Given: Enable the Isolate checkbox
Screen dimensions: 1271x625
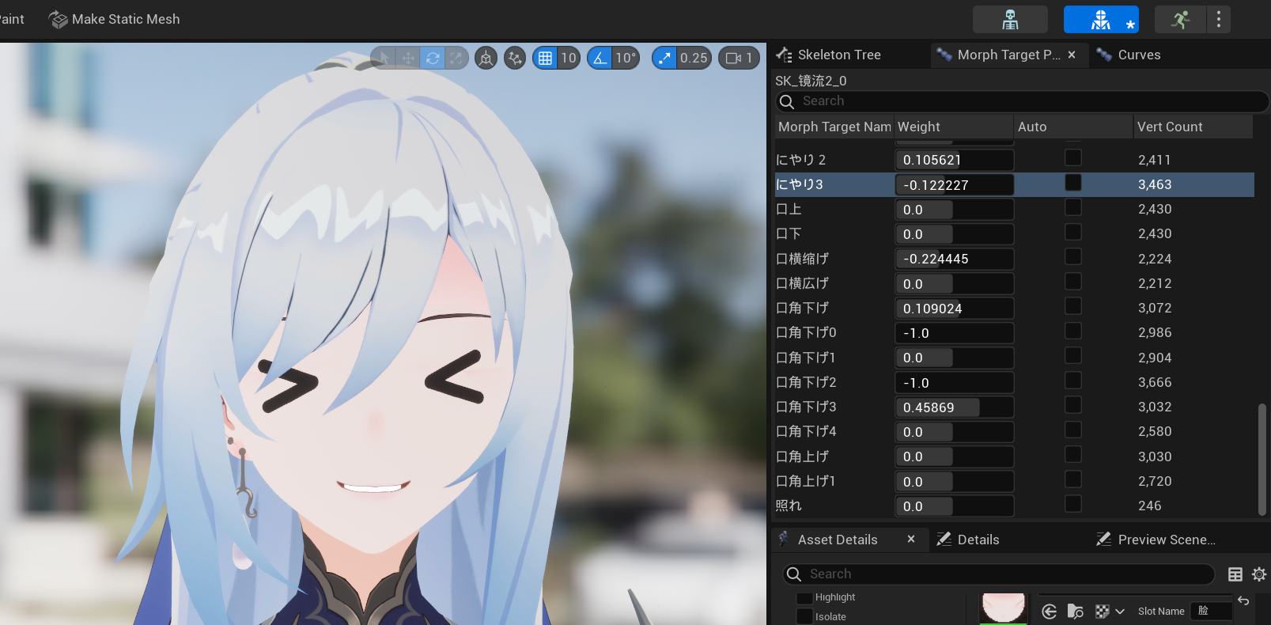Looking at the screenshot, I should [x=805, y=617].
